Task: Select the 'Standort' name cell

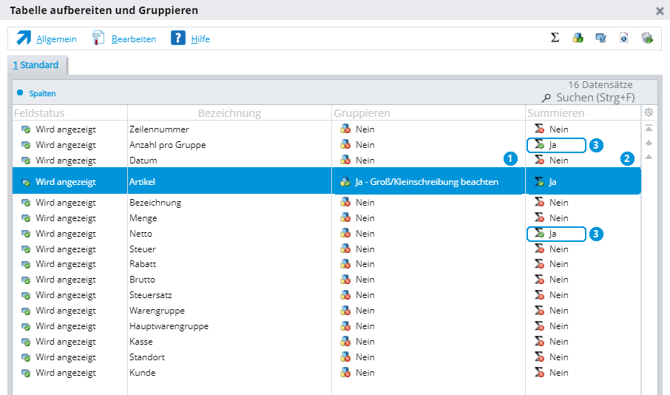Action: tap(147, 357)
